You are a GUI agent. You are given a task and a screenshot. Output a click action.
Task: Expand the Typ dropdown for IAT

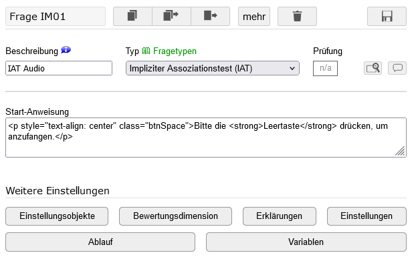coord(213,68)
